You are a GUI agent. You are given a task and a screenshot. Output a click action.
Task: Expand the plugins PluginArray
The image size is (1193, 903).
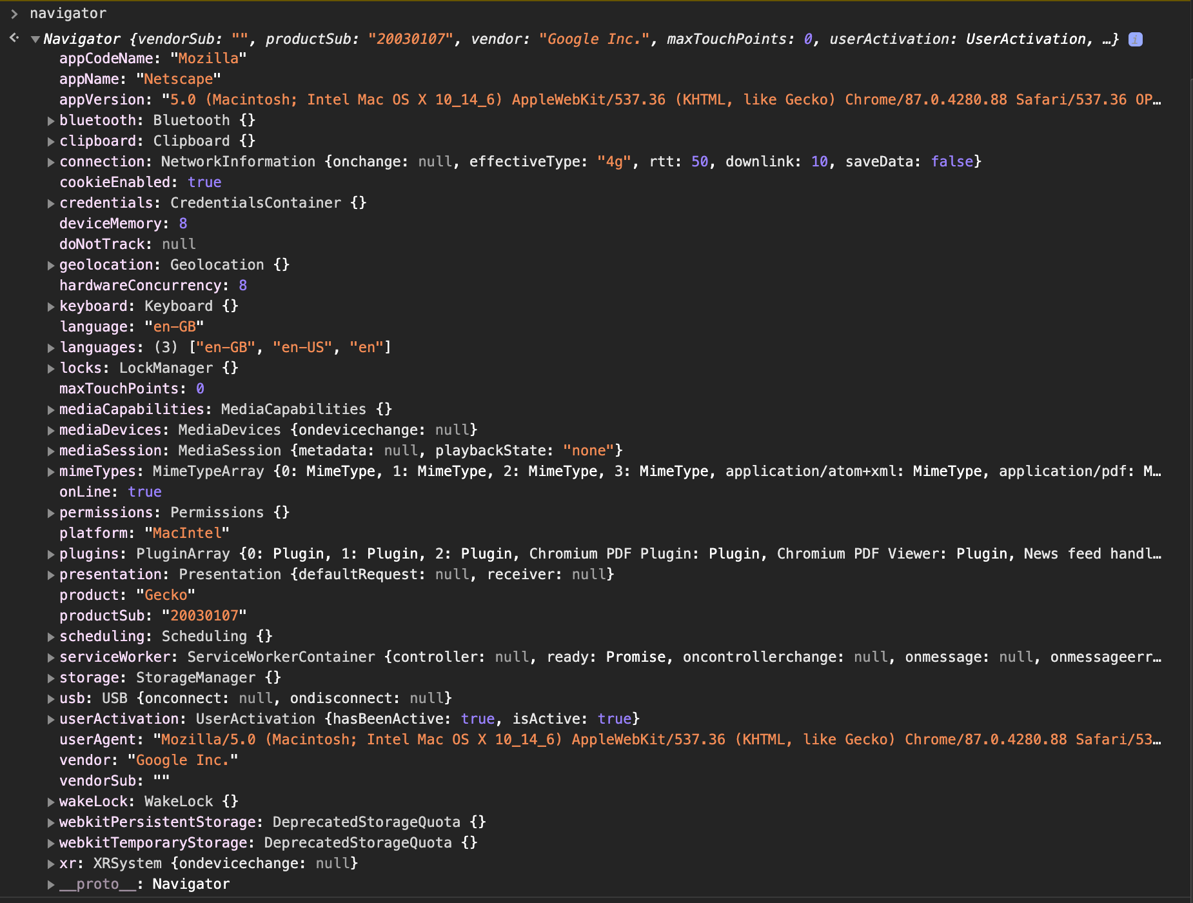tap(51, 554)
